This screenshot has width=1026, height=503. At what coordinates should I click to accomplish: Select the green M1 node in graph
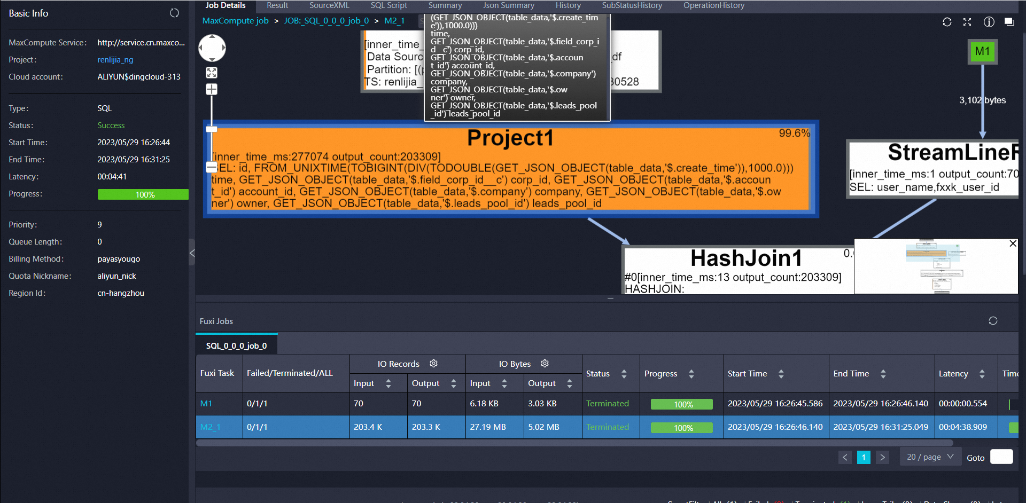point(982,52)
